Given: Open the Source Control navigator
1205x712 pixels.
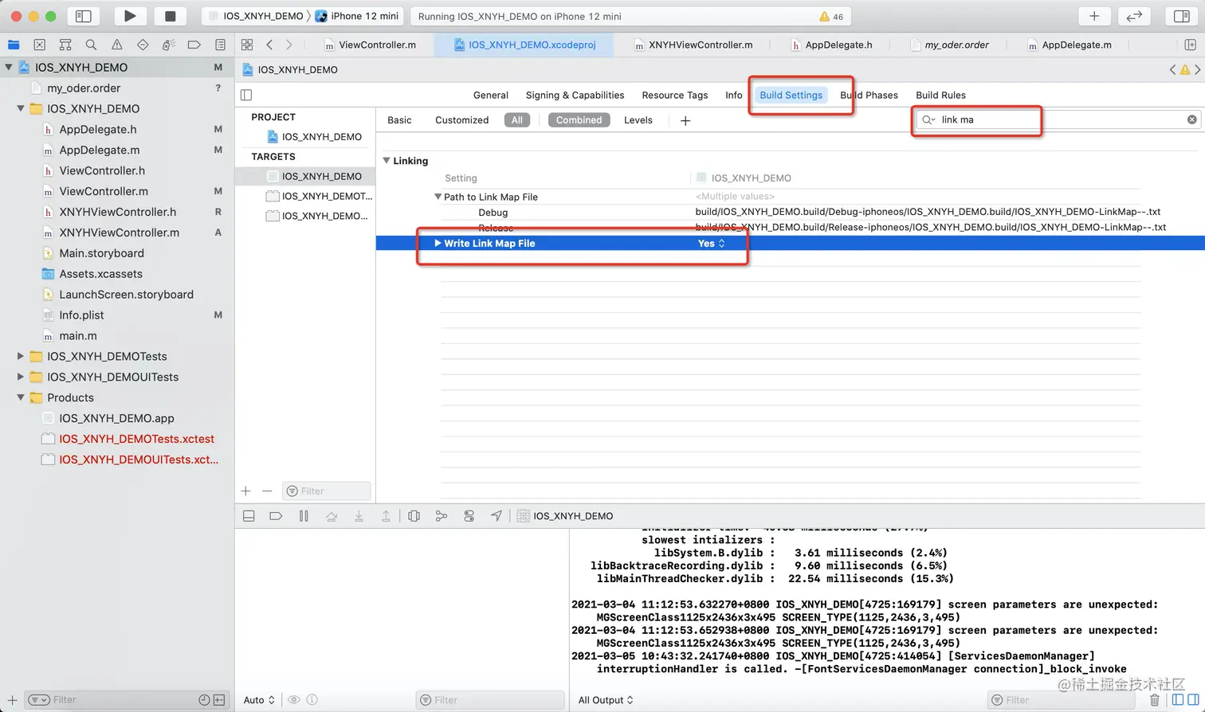Looking at the screenshot, I should [40, 45].
